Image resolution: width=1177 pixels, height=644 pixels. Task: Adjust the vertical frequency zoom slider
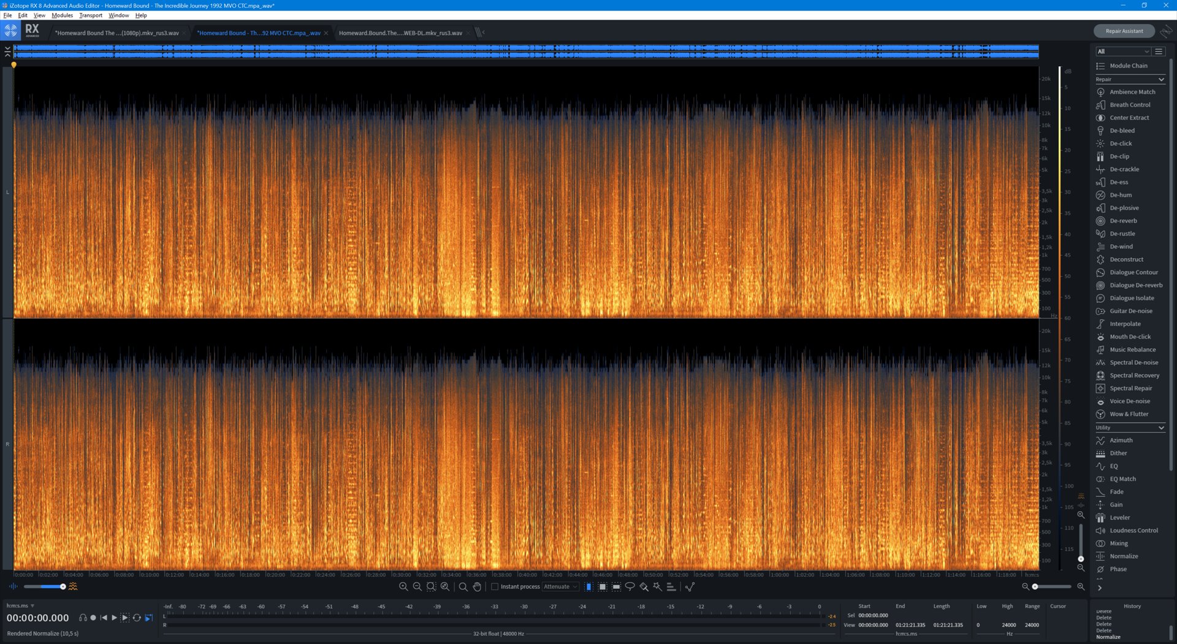[x=1081, y=542]
